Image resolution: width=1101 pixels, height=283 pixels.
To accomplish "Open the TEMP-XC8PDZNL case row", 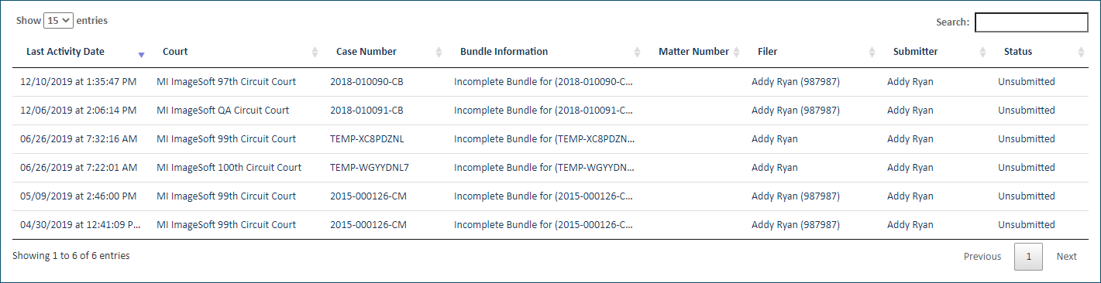I will [550, 139].
